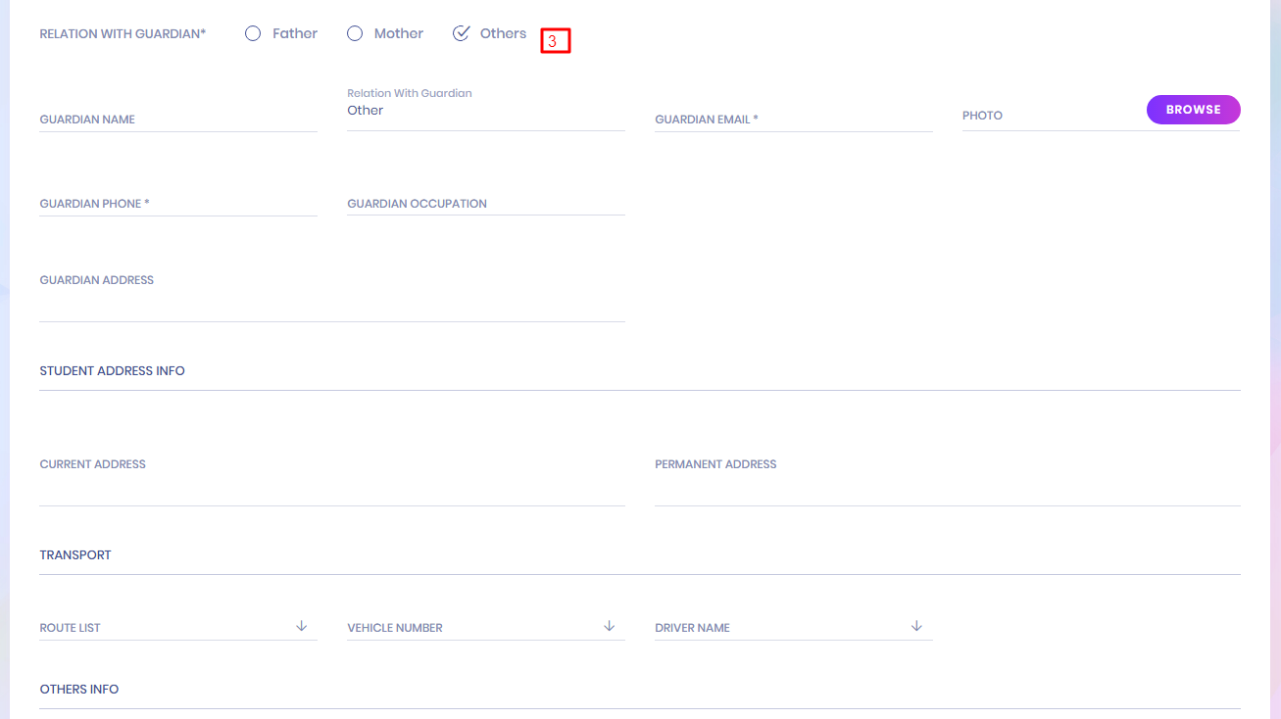The width and height of the screenshot is (1281, 719).
Task: Click the Photo file name field
Action: pos(1049,115)
